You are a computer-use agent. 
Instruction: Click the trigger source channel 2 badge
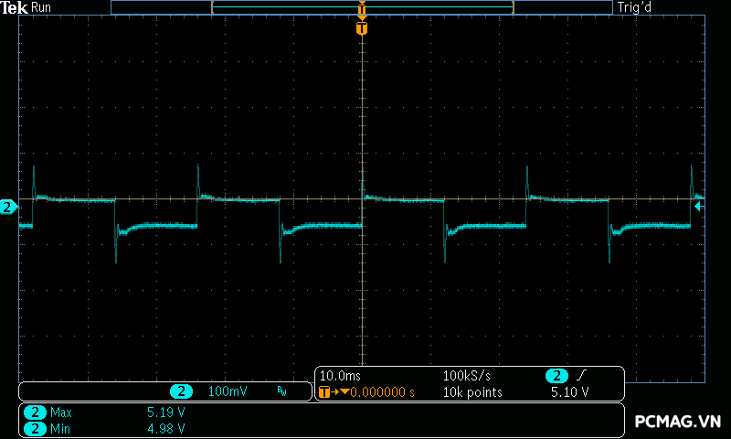556,376
